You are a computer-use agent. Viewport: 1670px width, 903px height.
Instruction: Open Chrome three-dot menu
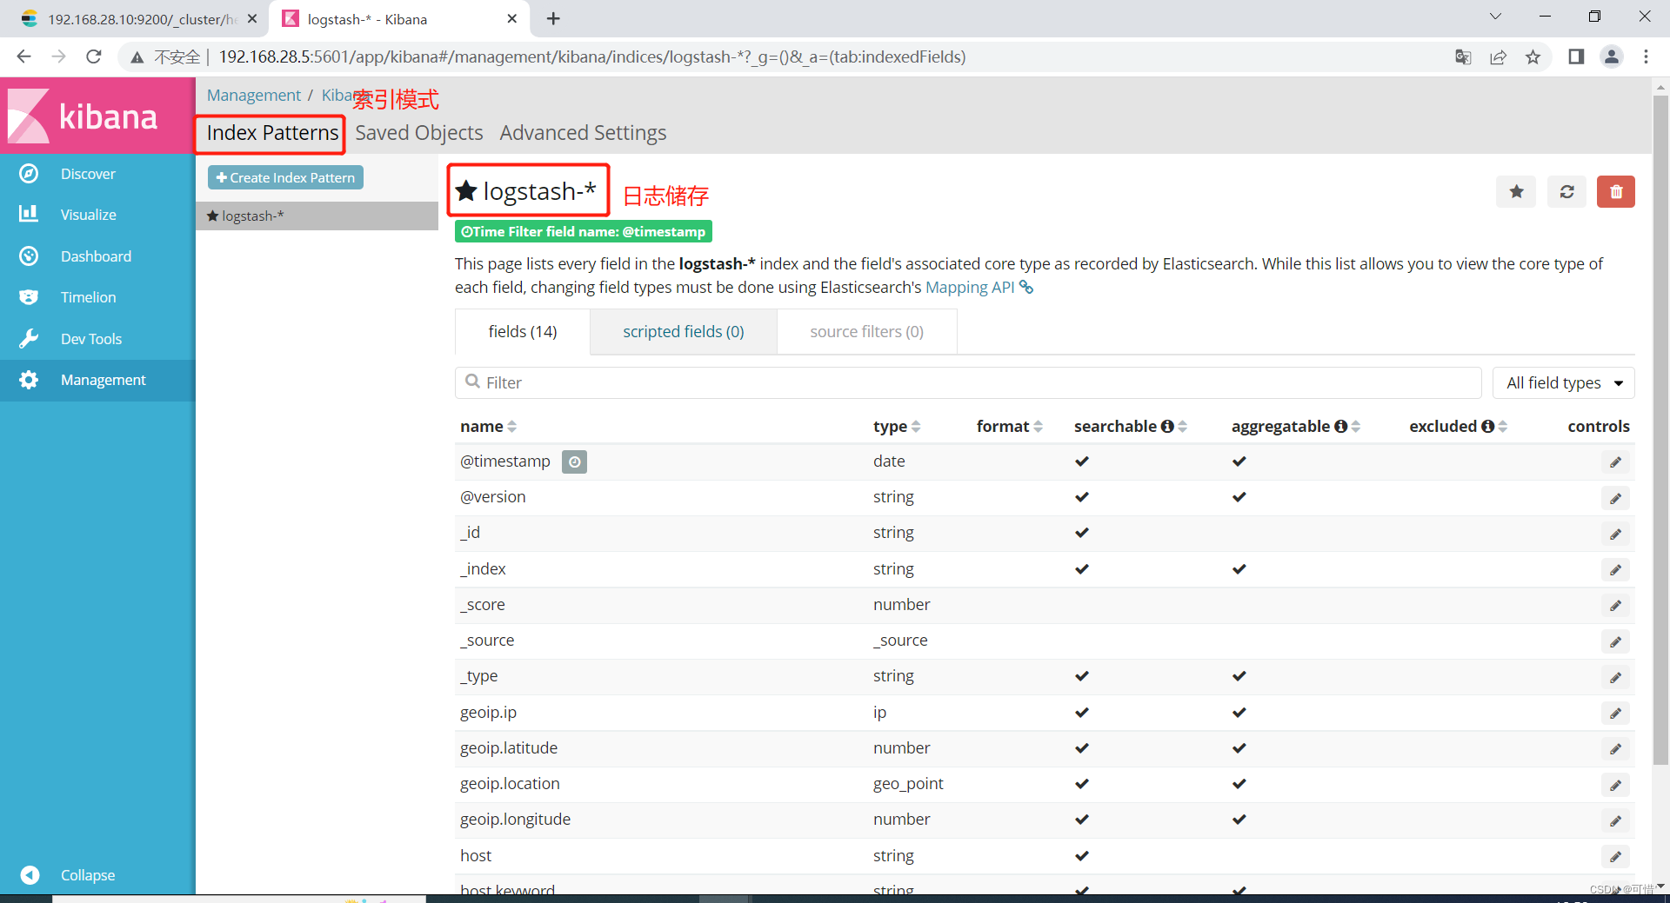(x=1646, y=56)
